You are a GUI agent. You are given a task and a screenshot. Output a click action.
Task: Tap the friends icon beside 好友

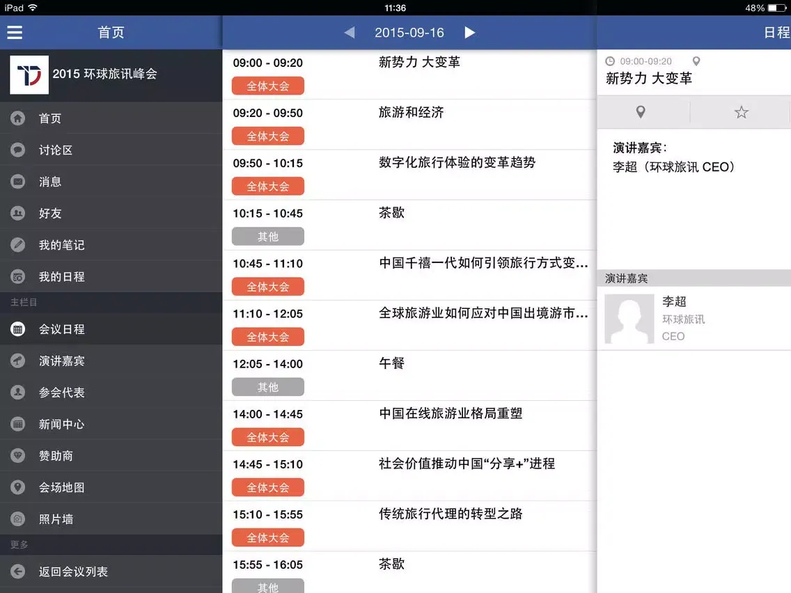point(17,213)
